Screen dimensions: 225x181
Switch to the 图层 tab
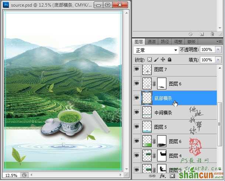tap(139, 42)
